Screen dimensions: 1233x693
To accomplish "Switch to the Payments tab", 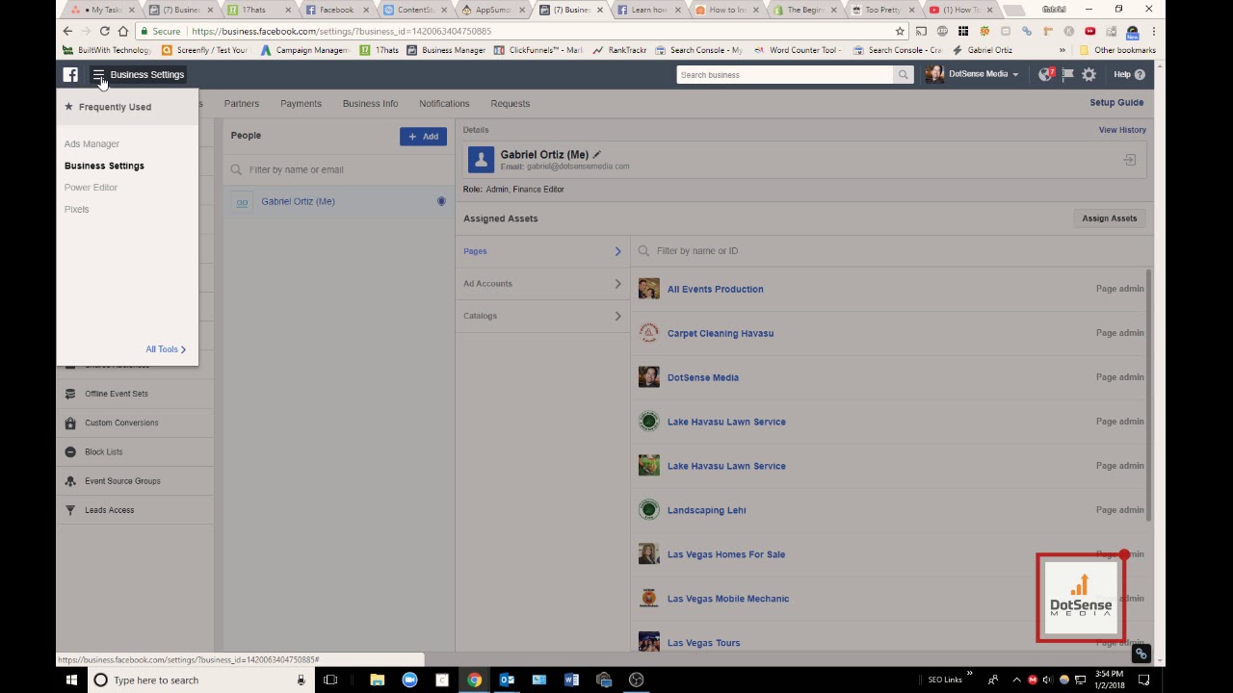I will pos(301,104).
